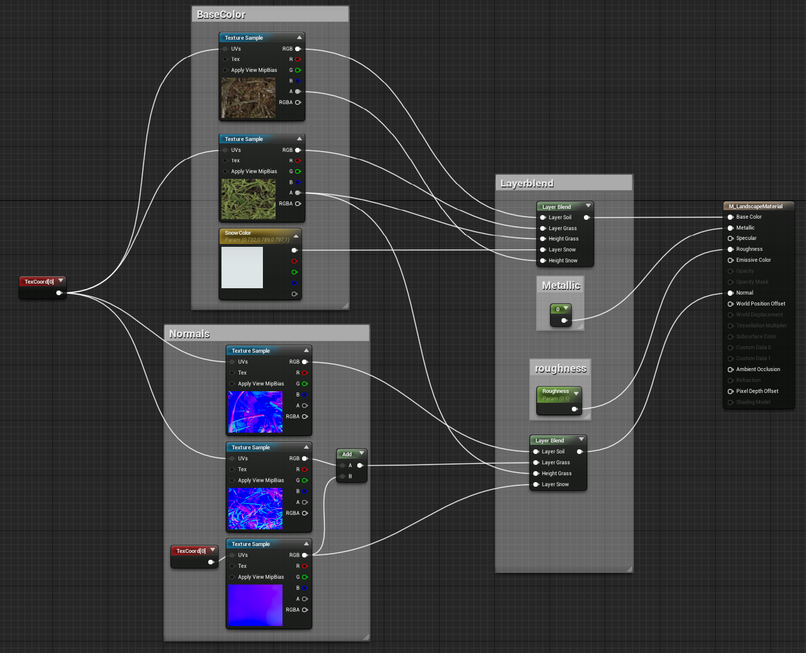Click the Ambient Occlusion pin on the material node
This screenshot has height=653, width=806.
[731, 369]
